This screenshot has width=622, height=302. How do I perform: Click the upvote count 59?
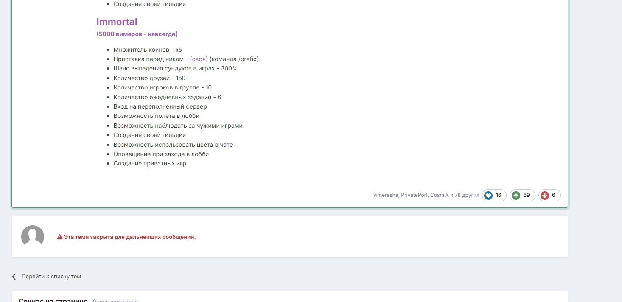pyautogui.click(x=527, y=195)
